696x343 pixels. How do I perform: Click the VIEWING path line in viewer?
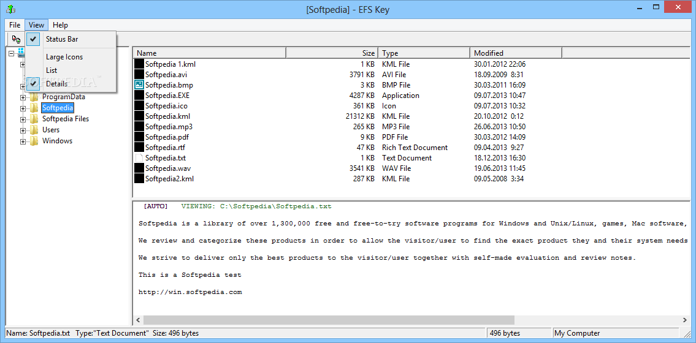coord(256,206)
